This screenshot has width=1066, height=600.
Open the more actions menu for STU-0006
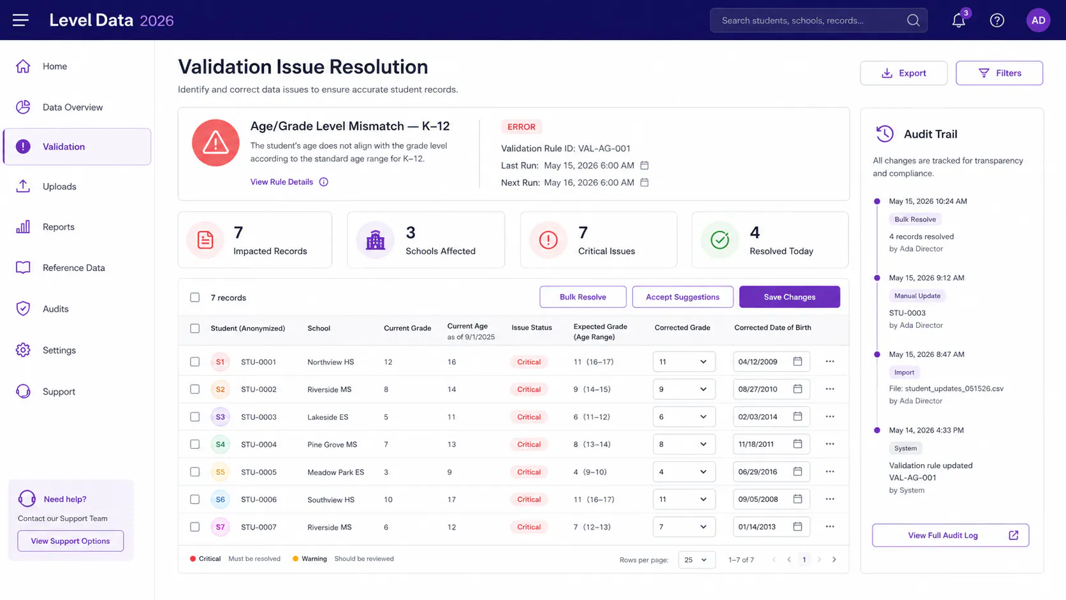click(829, 499)
